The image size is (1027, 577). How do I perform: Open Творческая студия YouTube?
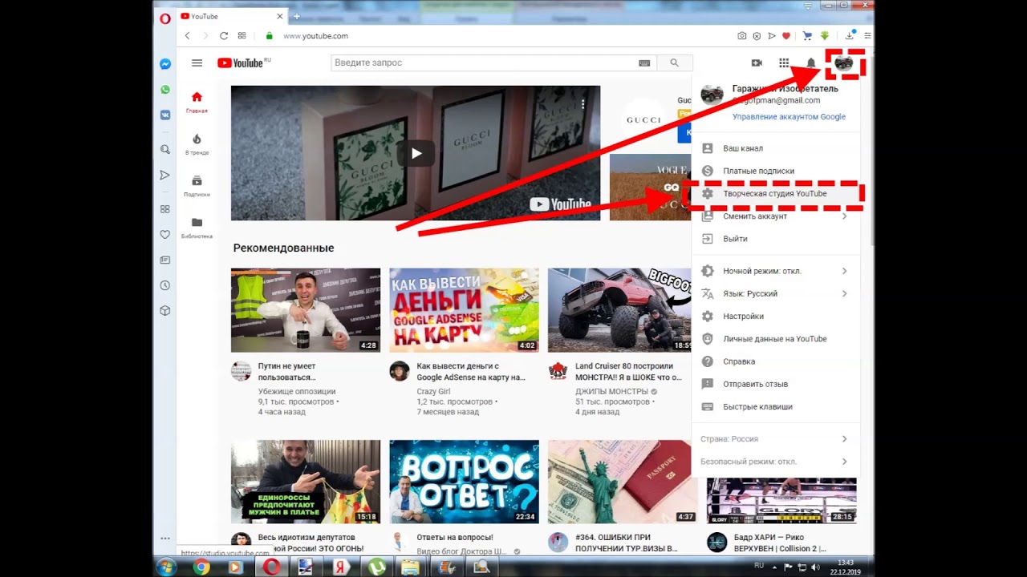pos(775,194)
